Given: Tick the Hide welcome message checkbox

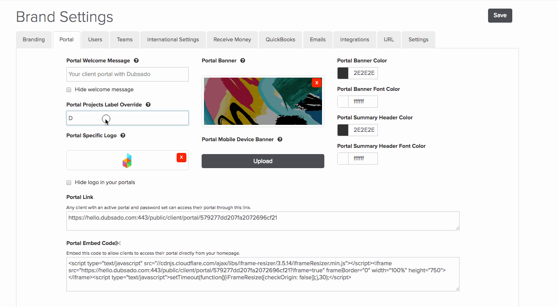Looking at the screenshot, I should [x=69, y=90].
